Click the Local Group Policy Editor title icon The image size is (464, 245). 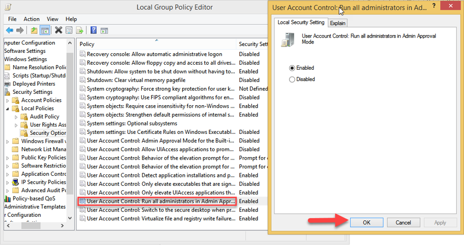8,7
